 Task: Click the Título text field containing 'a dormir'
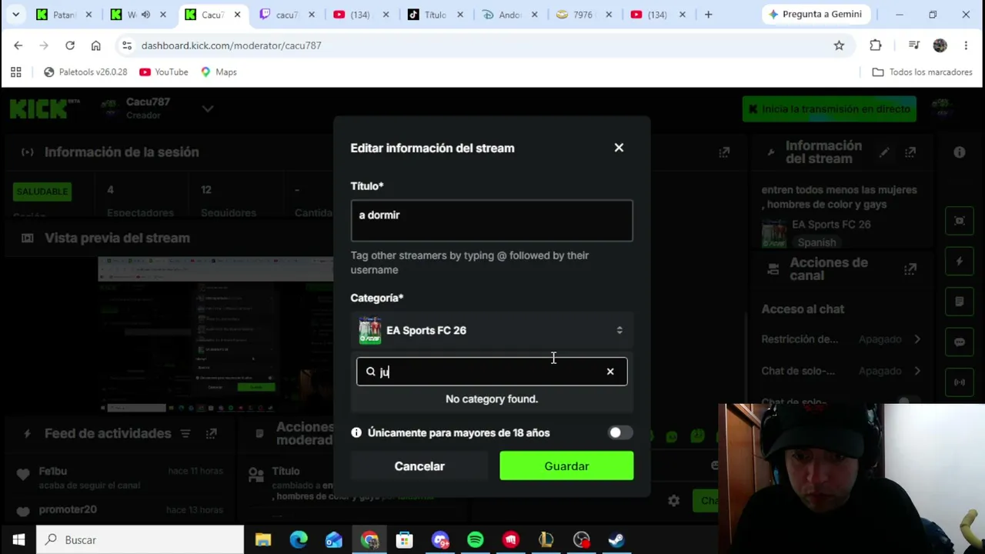492,220
